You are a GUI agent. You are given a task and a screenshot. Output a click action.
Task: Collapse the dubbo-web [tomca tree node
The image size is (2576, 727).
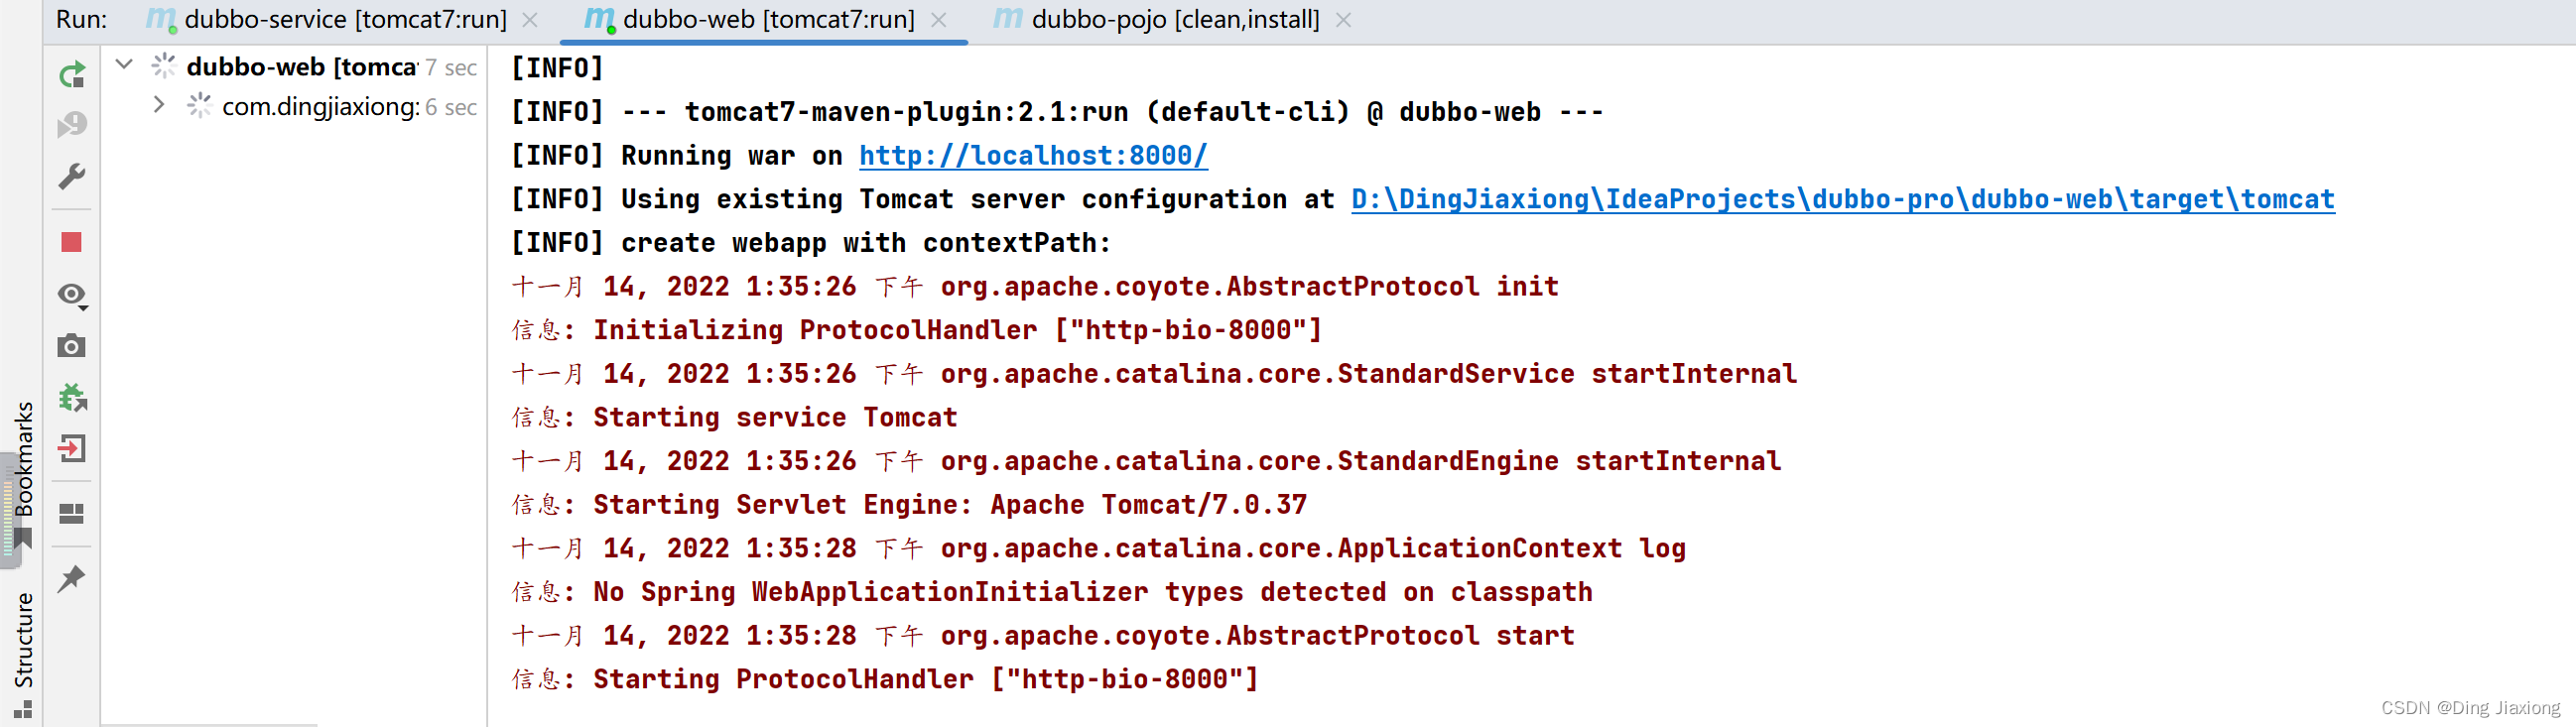(124, 65)
